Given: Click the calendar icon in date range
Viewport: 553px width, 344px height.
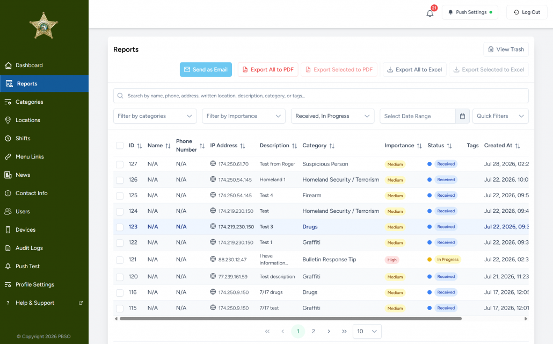Looking at the screenshot, I should [462, 116].
